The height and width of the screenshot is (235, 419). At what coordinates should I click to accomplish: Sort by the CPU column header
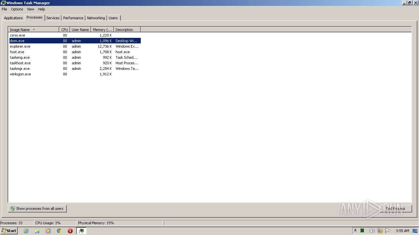click(64, 30)
